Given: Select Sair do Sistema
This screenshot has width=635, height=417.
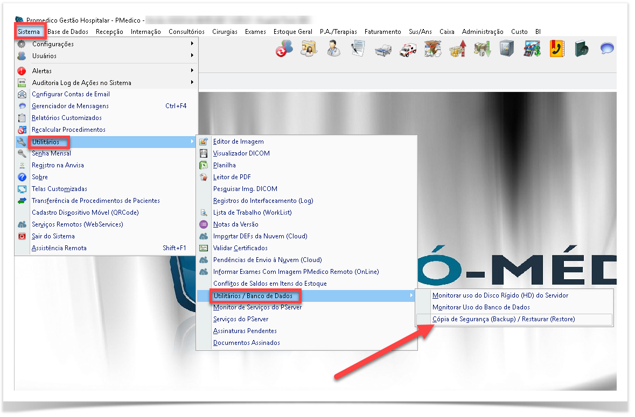Looking at the screenshot, I should (53, 236).
